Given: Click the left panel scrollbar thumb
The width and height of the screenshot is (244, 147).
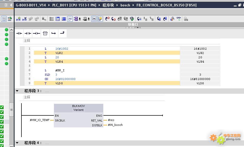Looking at the screenshot, I should coord(11,110).
